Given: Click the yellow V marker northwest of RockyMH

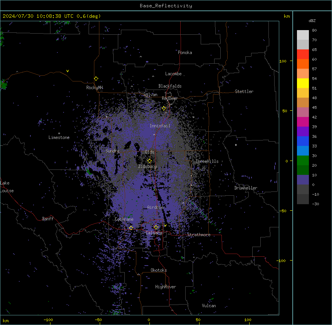Looking at the screenshot, I should [x=67, y=71].
